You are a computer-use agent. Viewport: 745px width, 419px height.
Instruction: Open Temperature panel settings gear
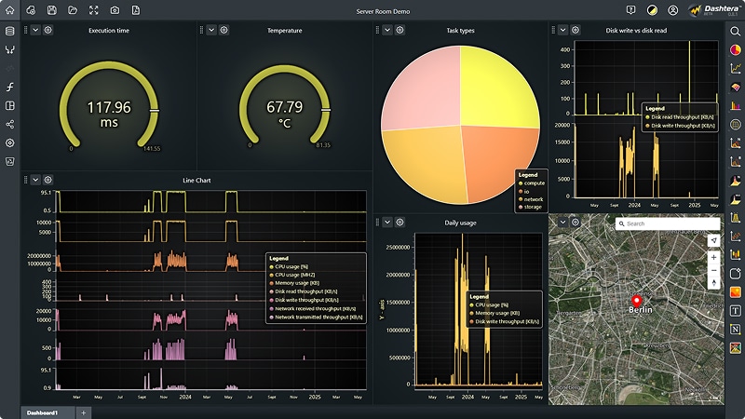point(224,30)
